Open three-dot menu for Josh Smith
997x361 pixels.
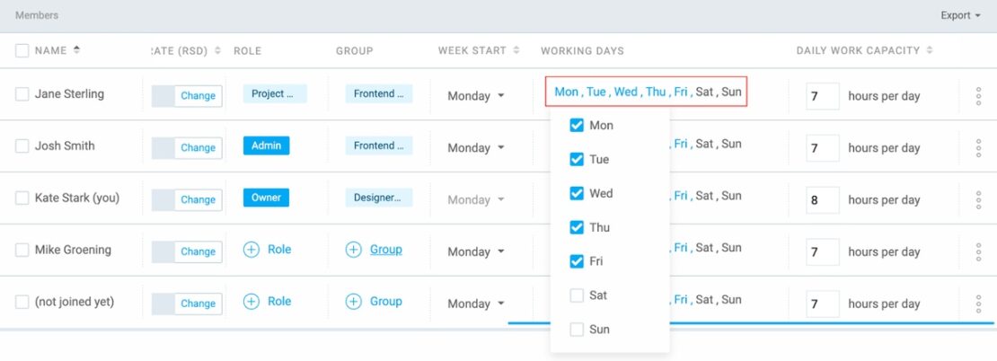(978, 148)
